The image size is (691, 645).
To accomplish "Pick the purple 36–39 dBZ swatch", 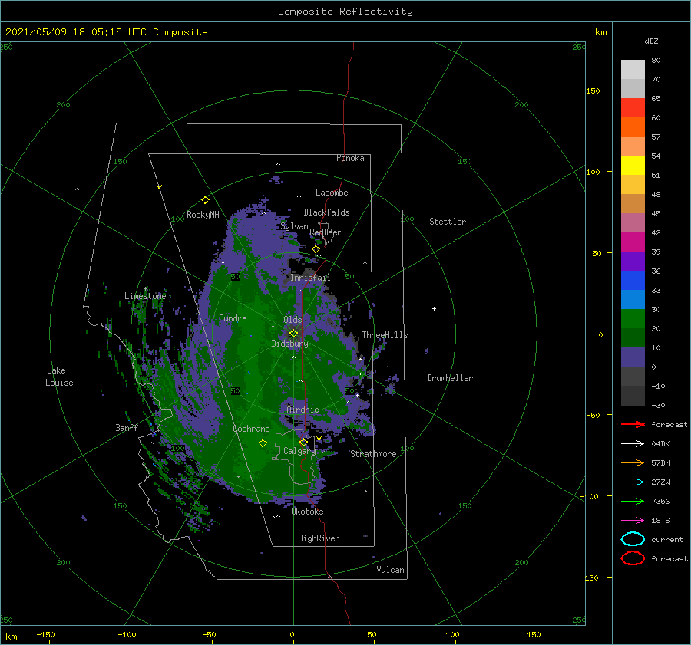I will click(x=633, y=262).
